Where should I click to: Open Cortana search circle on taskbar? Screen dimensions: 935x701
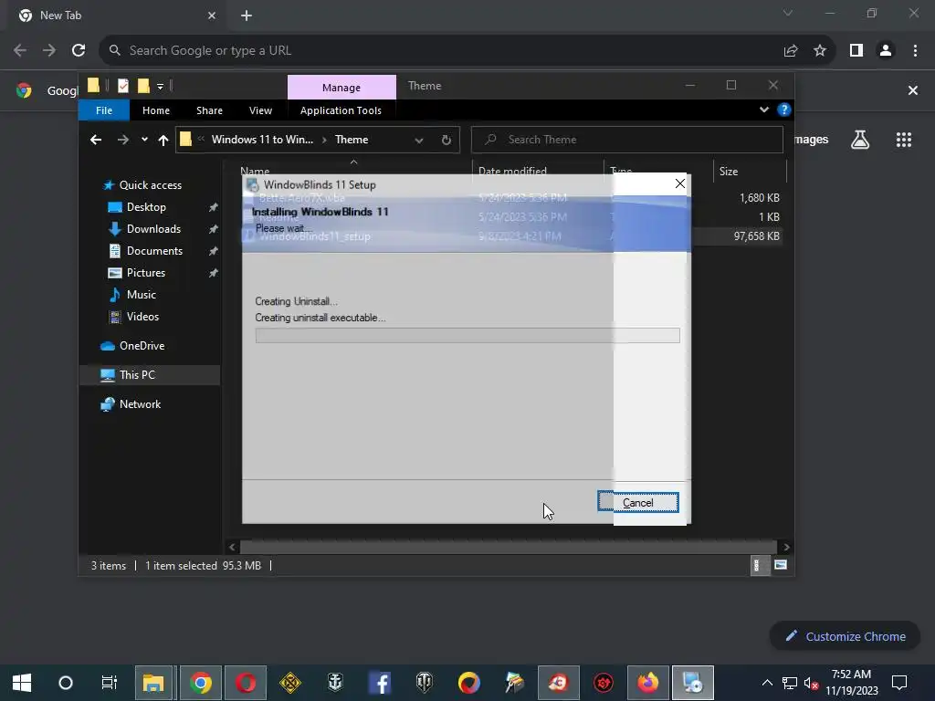point(66,683)
